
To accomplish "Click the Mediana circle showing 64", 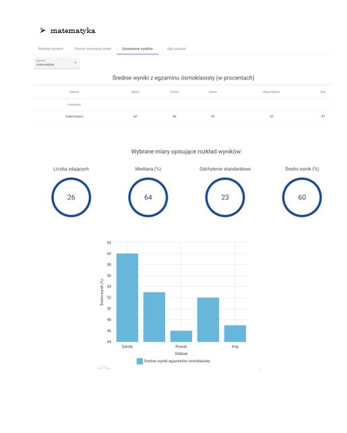I will tap(148, 197).
